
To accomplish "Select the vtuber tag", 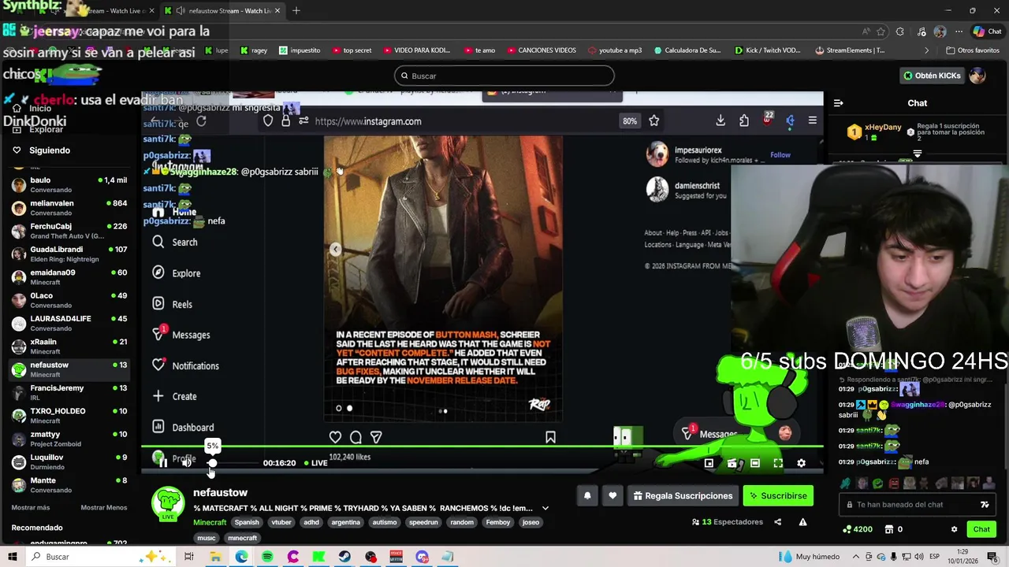I will click(281, 522).
